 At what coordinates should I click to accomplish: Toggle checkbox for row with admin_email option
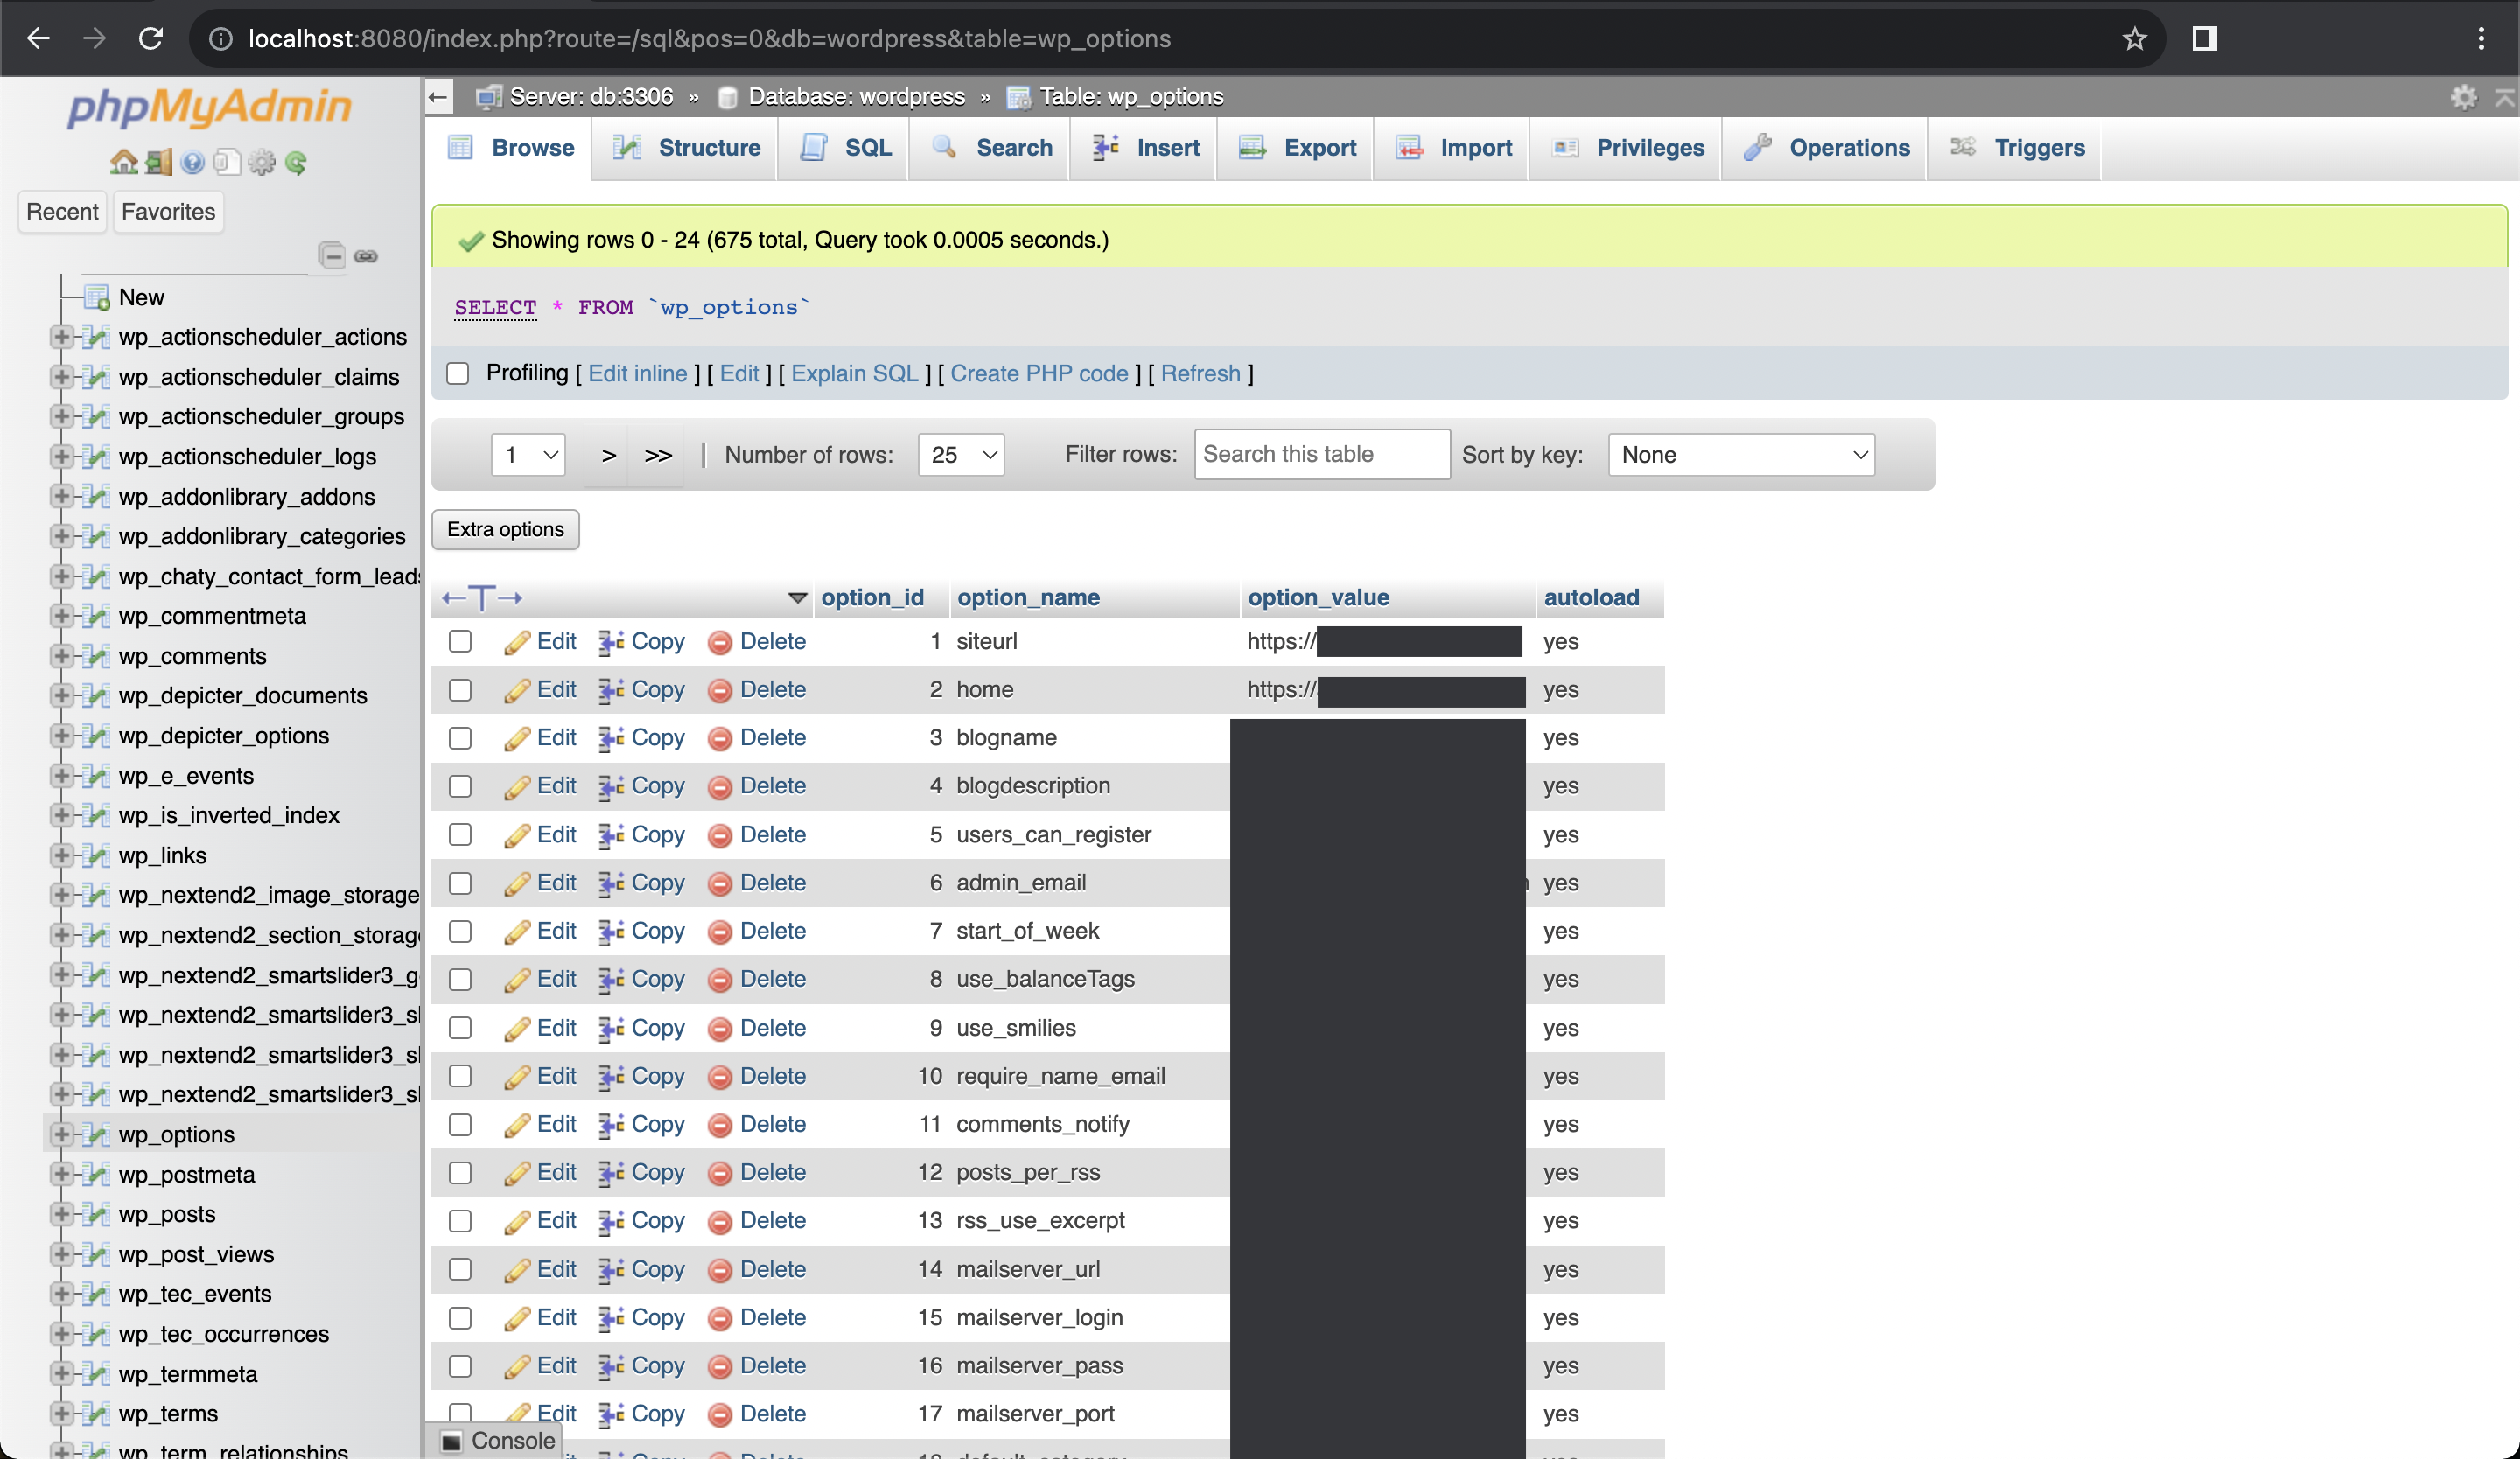[458, 883]
